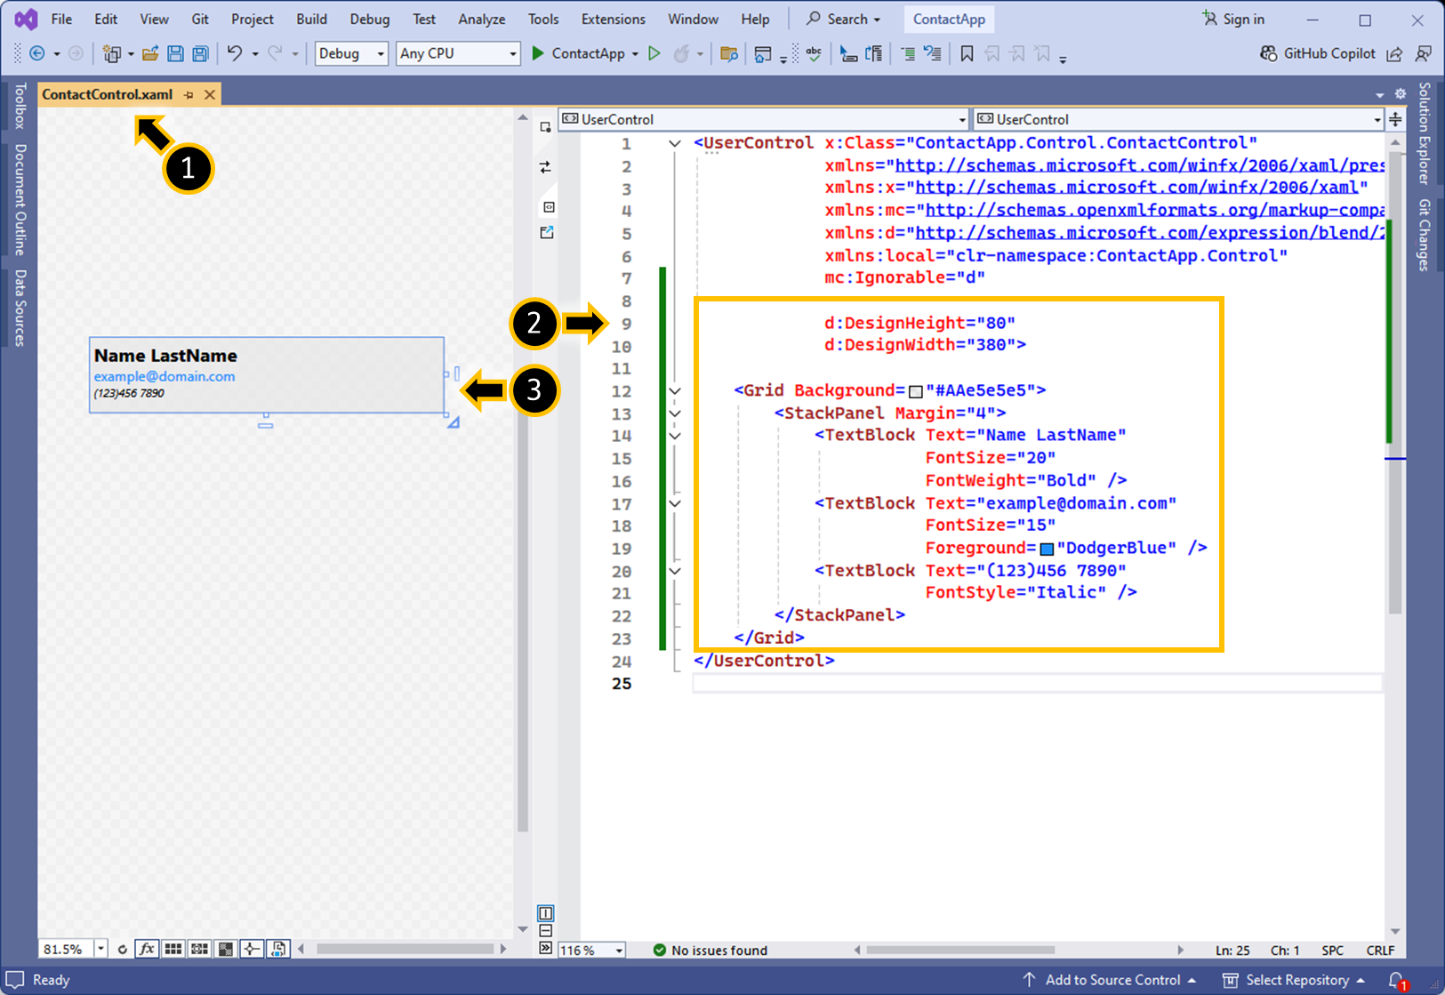The height and width of the screenshot is (995, 1445).
Task: Toggle snapping to gridlines button
Action: click(x=199, y=949)
